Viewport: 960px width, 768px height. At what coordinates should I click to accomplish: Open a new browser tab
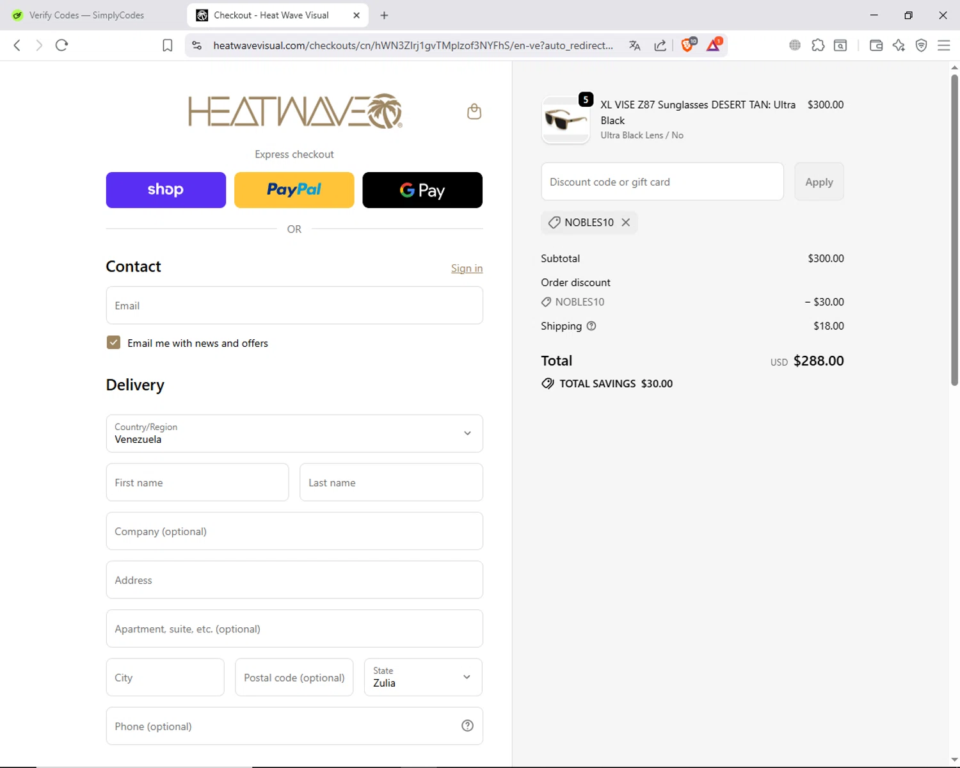pos(384,15)
